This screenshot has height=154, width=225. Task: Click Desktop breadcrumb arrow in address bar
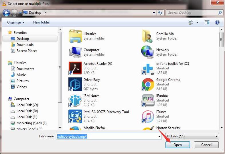coord(45,13)
